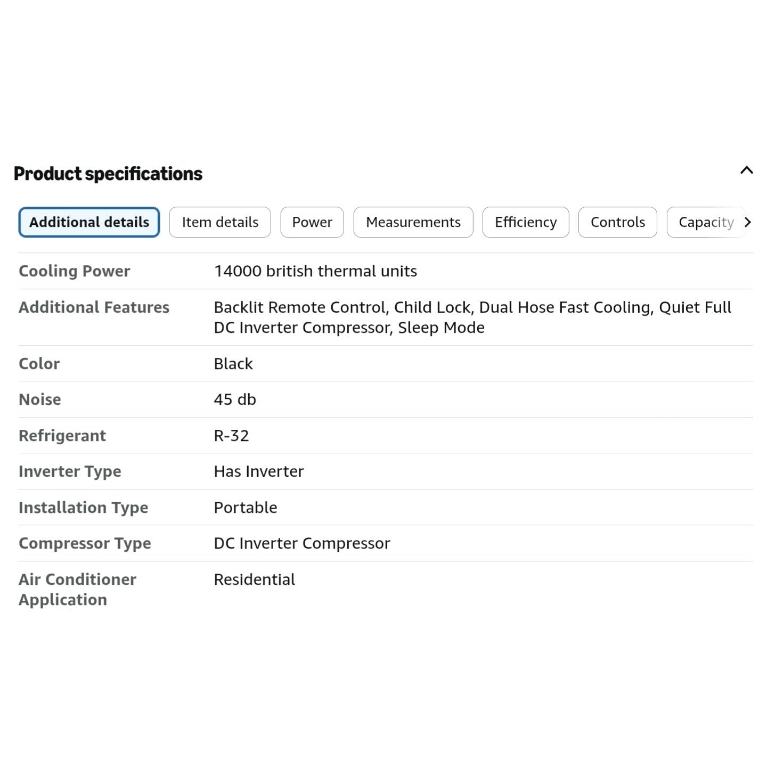Image resolution: width=767 pixels, height=767 pixels.
Task: Open the Item details tab
Action: [220, 222]
